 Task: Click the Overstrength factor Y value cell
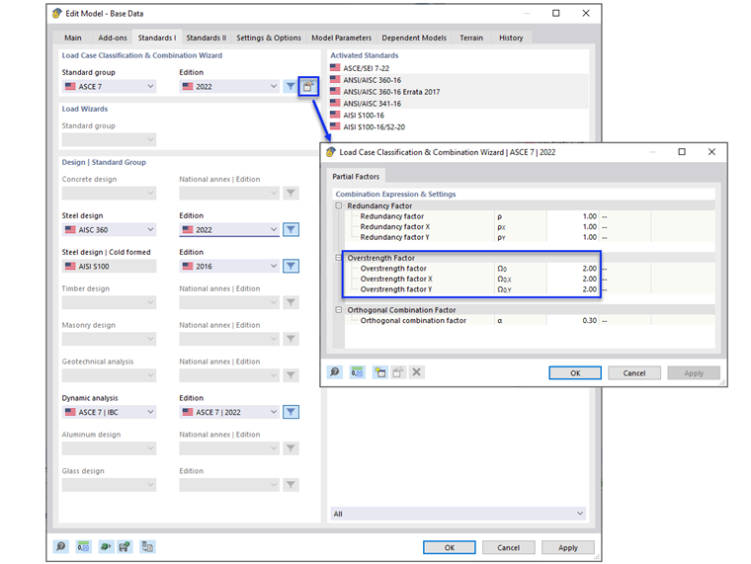tap(573, 289)
